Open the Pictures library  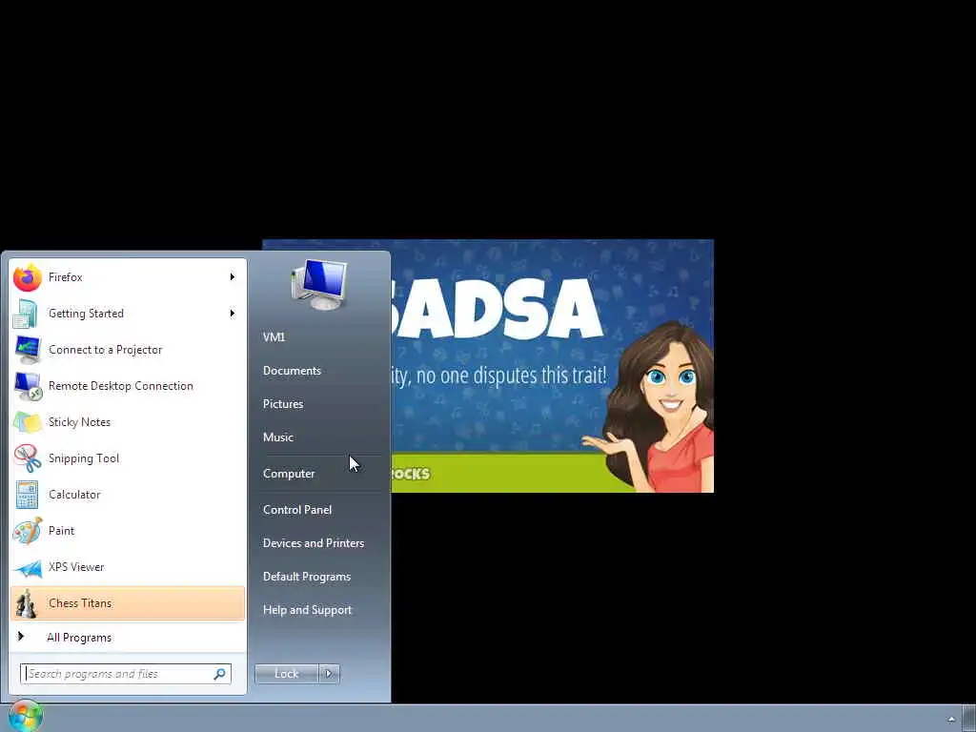tap(283, 404)
